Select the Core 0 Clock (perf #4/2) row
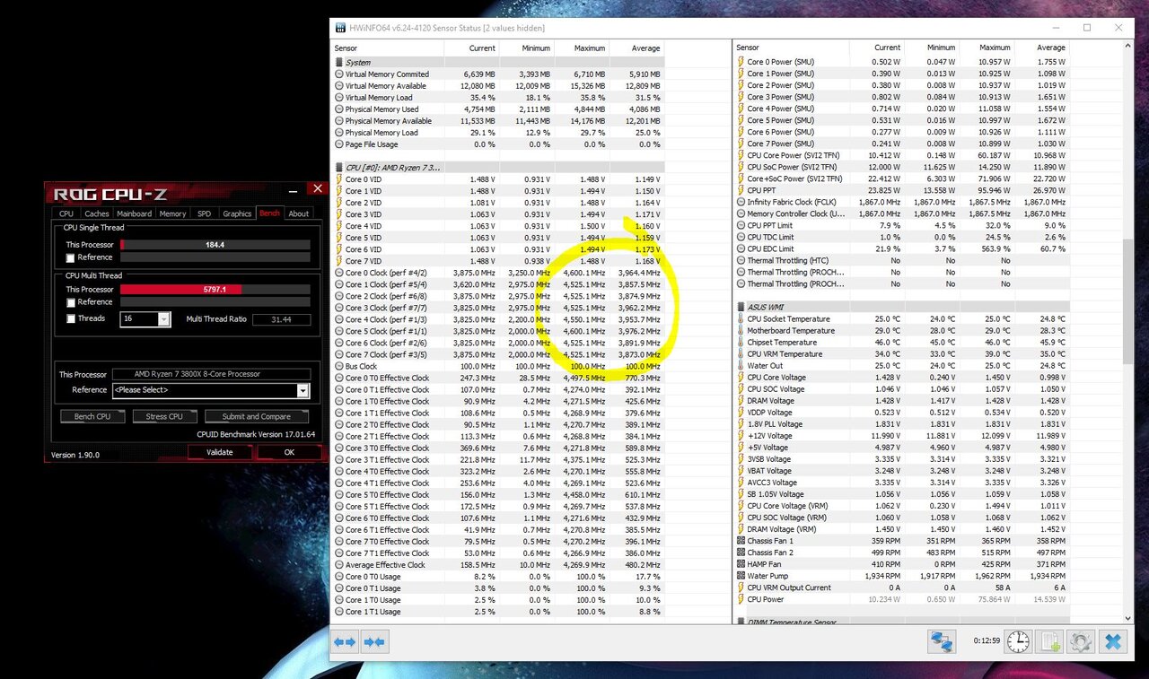Image resolution: width=1149 pixels, height=679 pixels. coord(498,273)
